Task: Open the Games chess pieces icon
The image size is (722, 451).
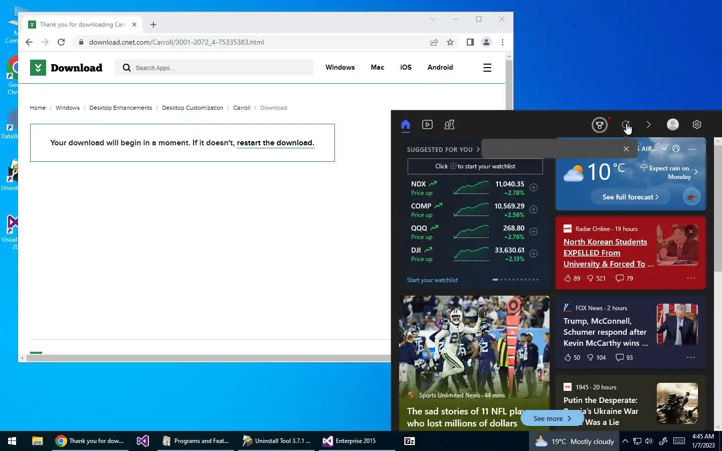Action: [449, 125]
